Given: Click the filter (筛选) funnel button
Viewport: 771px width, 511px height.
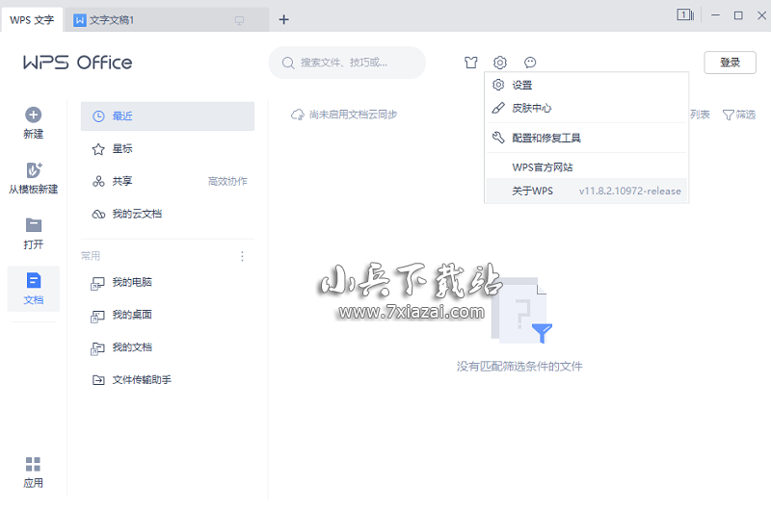Looking at the screenshot, I should (x=739, y=115).
